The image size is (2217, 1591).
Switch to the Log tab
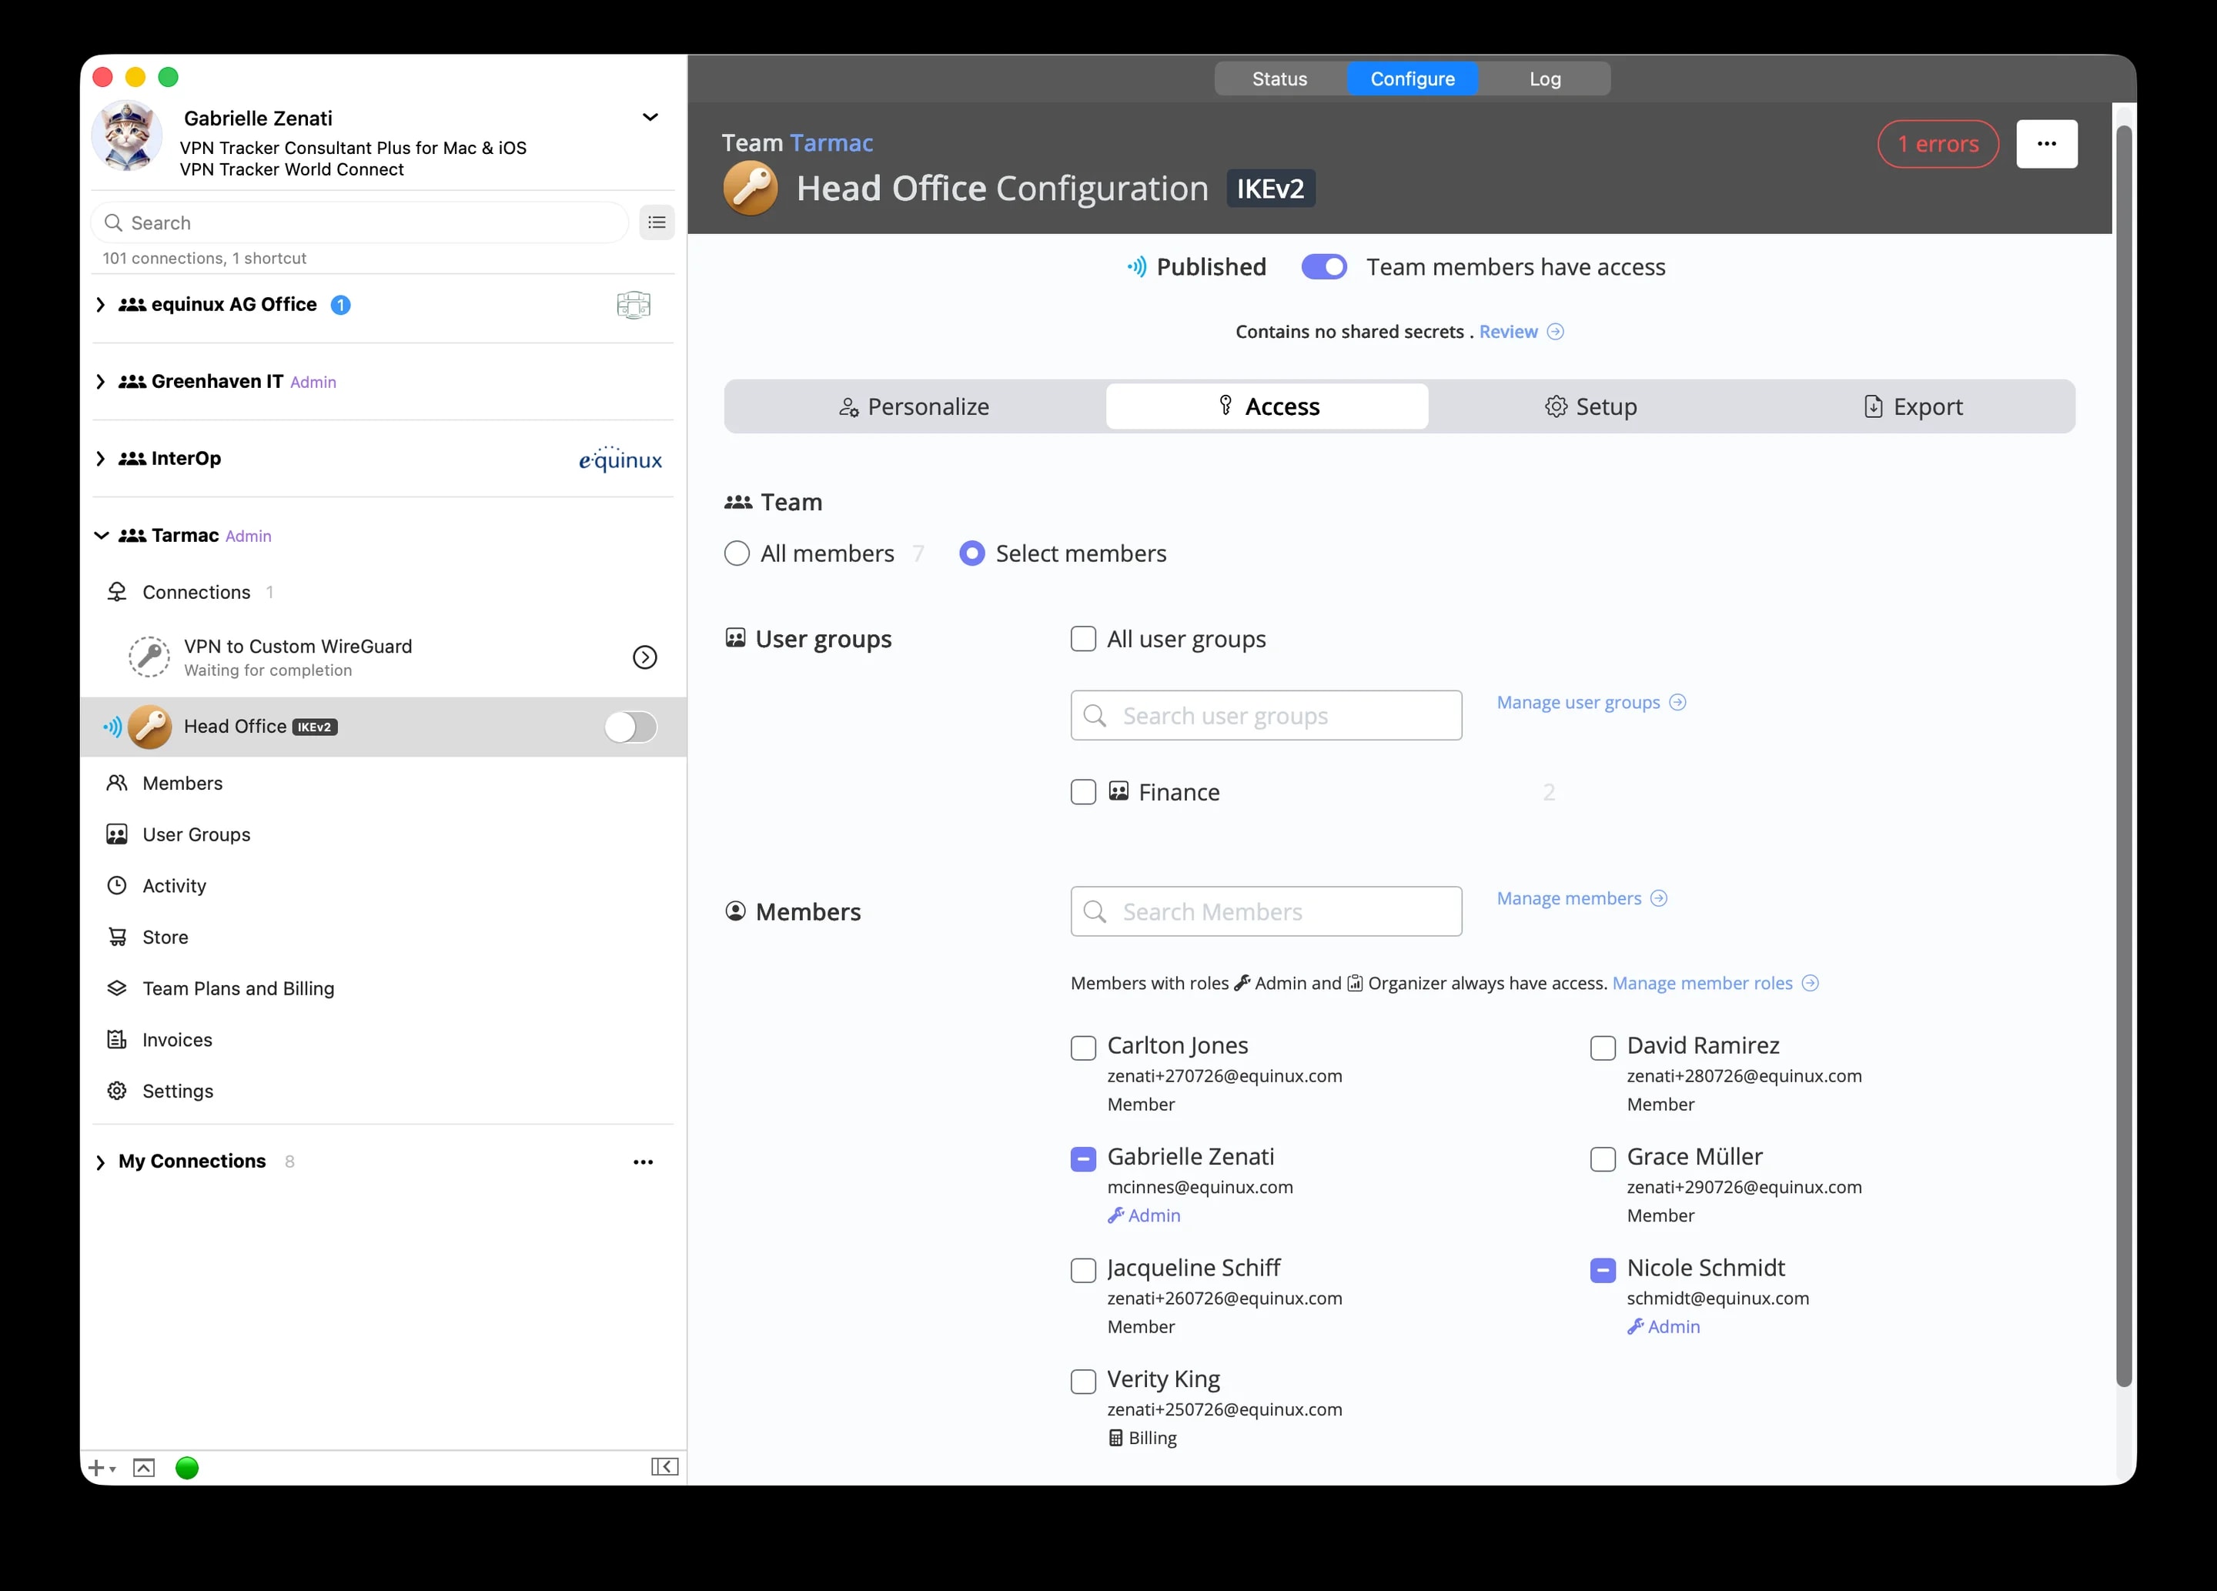point(1544,79)
